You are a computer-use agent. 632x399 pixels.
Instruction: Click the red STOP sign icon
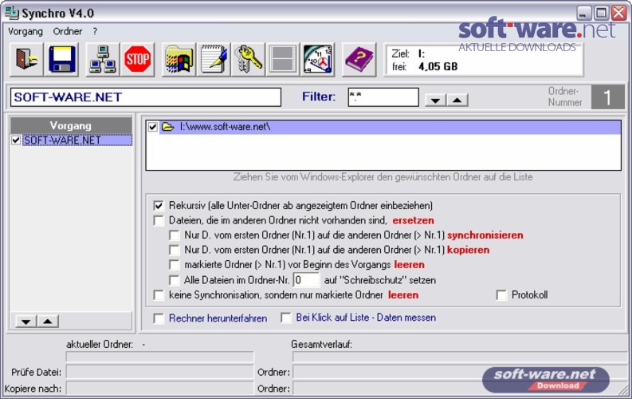pyautogui.click(x=137, y=60)
